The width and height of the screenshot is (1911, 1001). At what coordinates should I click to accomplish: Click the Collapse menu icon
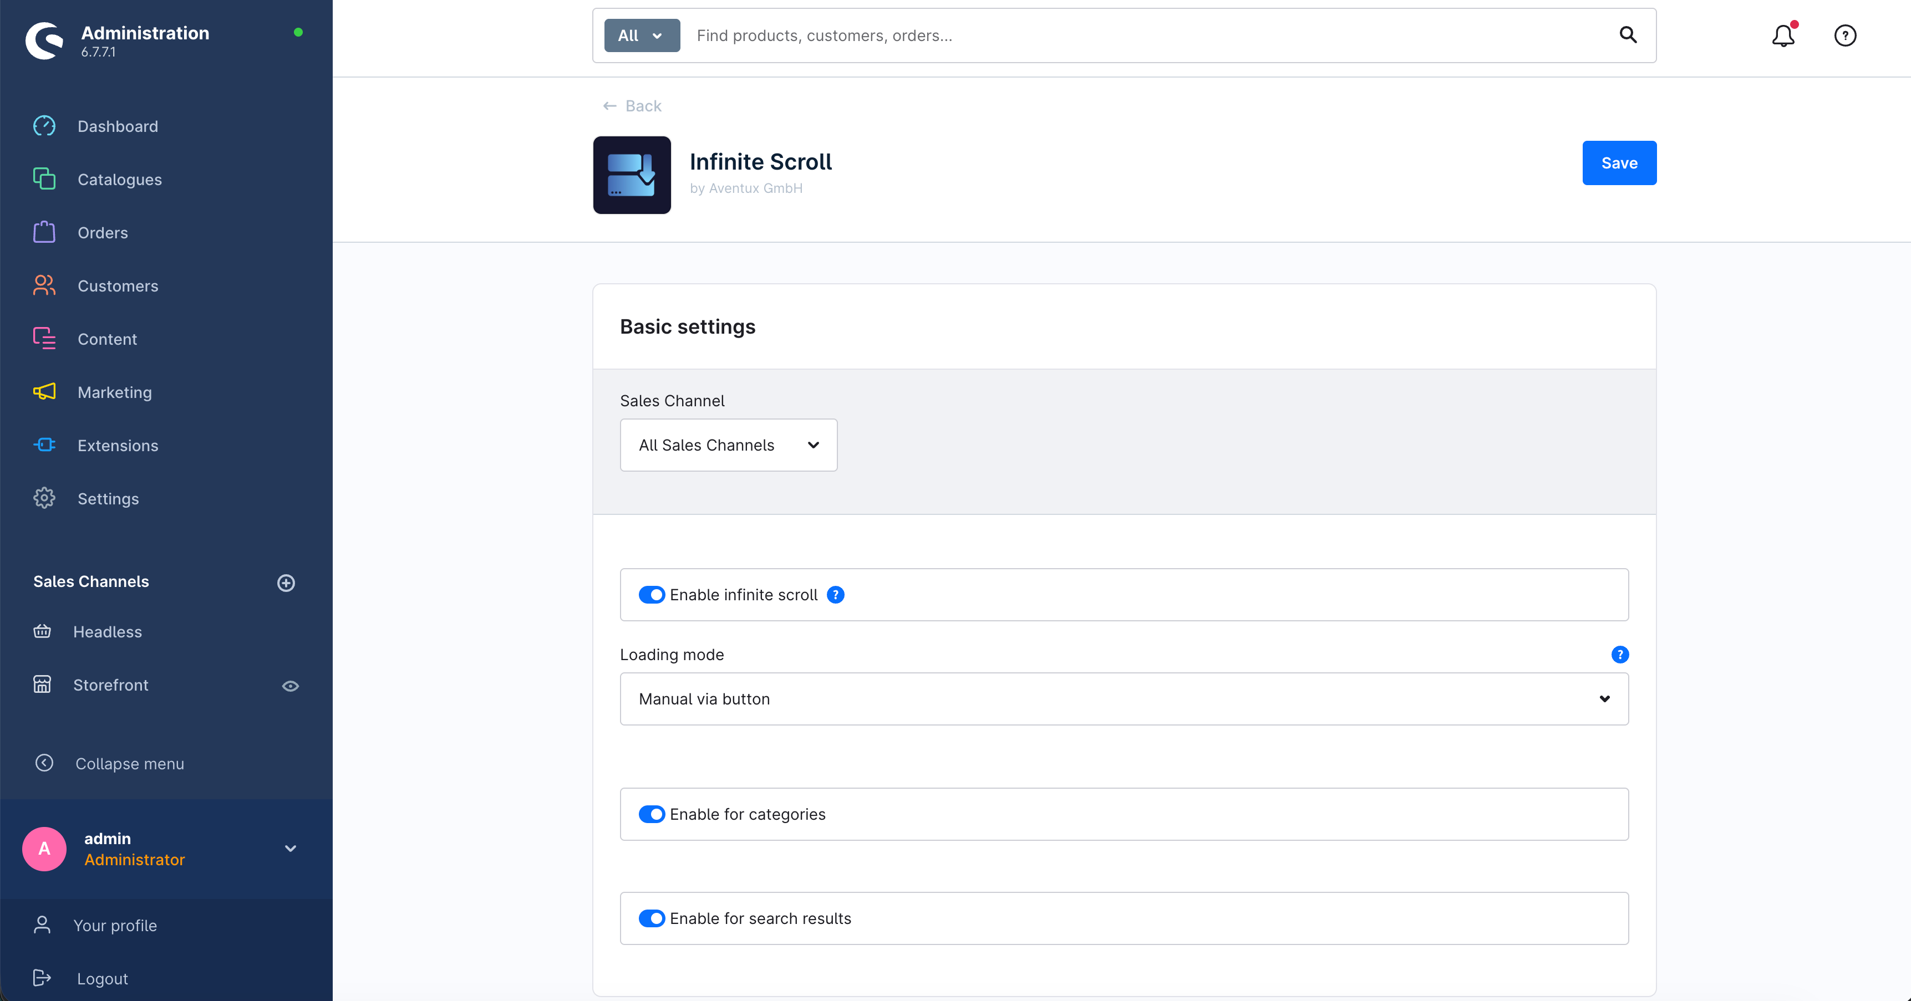point(44,763)
